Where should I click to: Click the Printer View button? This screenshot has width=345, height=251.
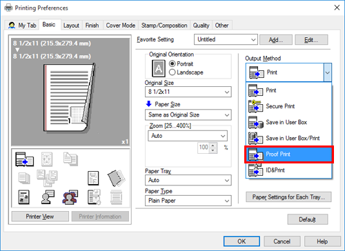(x=40, y=217)
